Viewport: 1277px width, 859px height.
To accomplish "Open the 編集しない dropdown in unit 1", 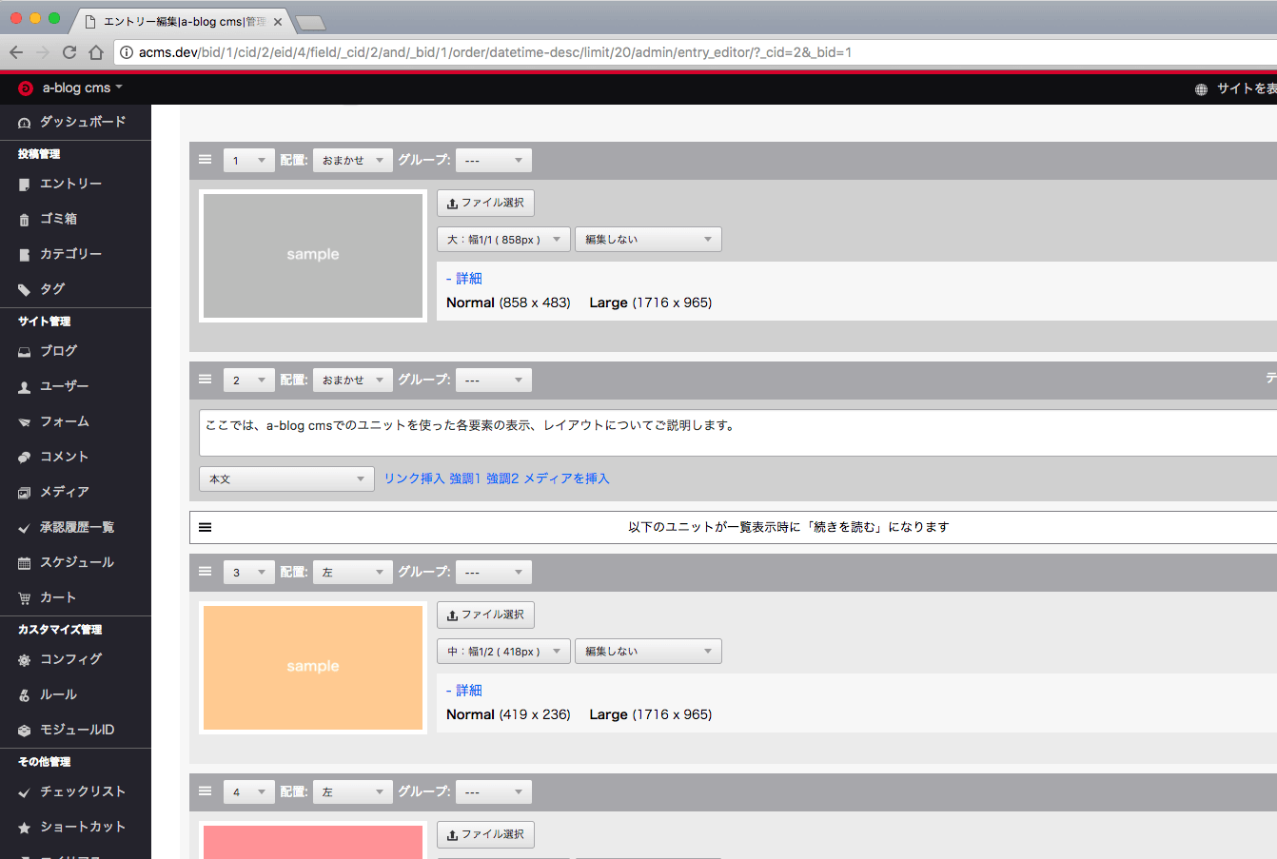I will tap(648, 240).
